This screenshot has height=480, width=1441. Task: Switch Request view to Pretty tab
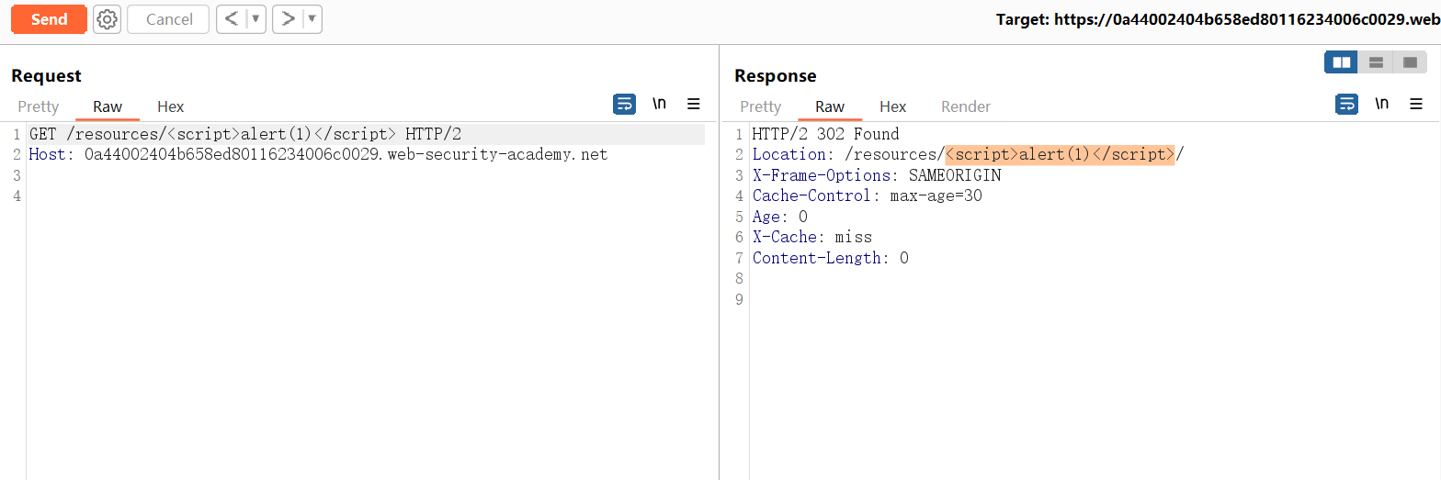(x=38, y=106)
